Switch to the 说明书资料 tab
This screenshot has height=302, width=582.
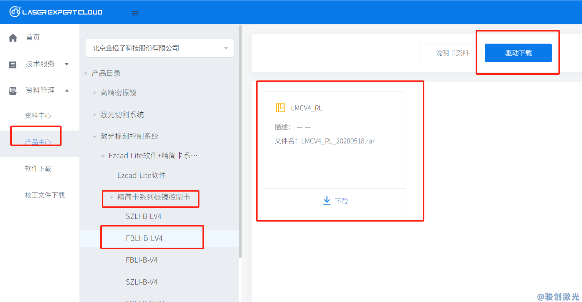452,53
